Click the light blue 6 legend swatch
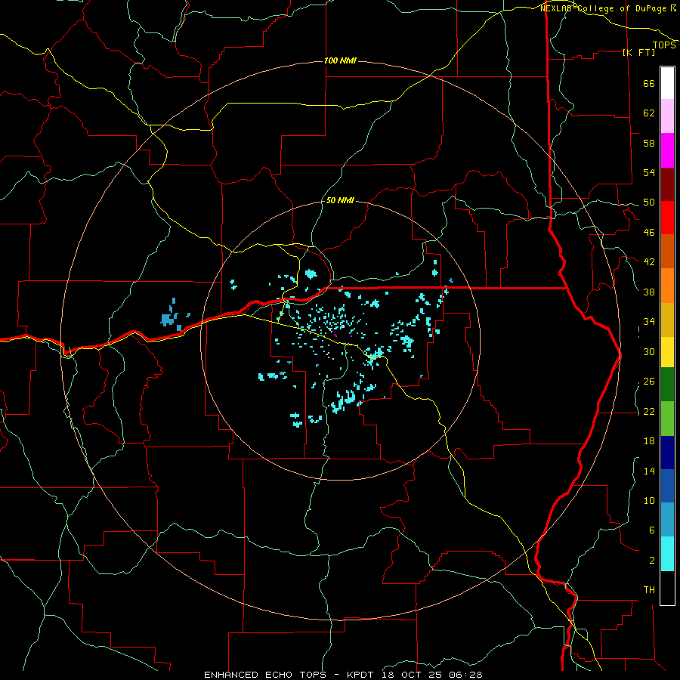The image size is (680, 680). pyautogui.click(x=667, y=520)
